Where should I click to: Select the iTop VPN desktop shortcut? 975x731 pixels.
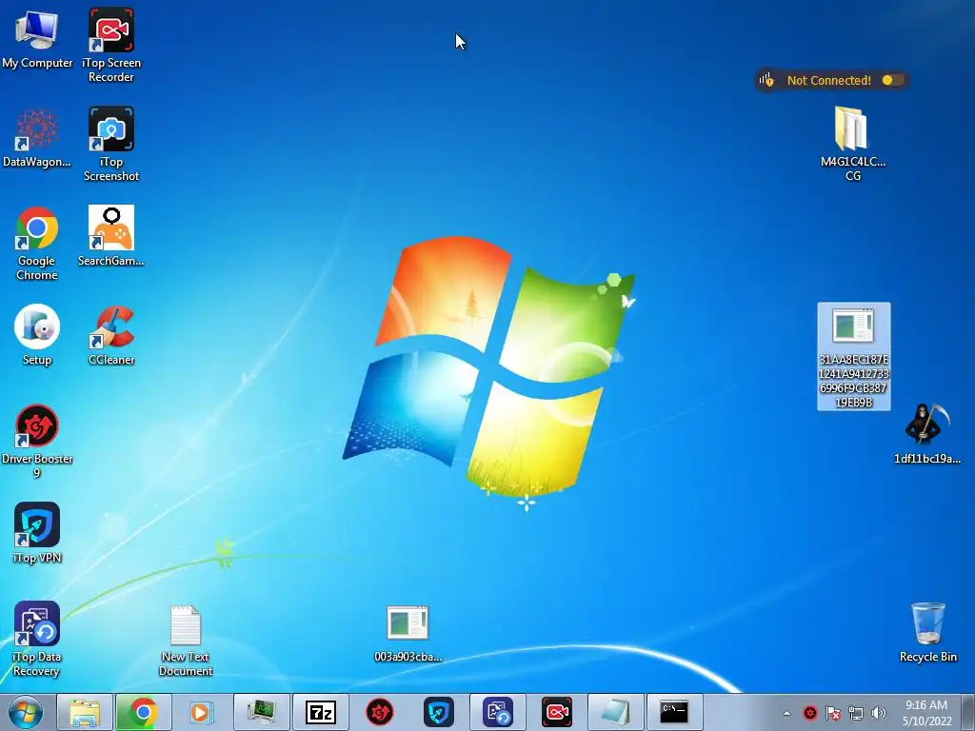37,533
